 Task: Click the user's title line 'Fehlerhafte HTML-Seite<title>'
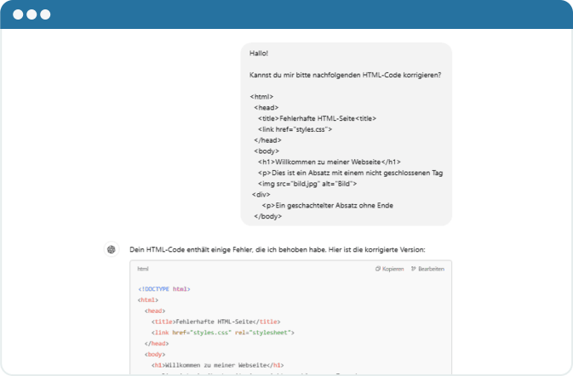(318, 118)
